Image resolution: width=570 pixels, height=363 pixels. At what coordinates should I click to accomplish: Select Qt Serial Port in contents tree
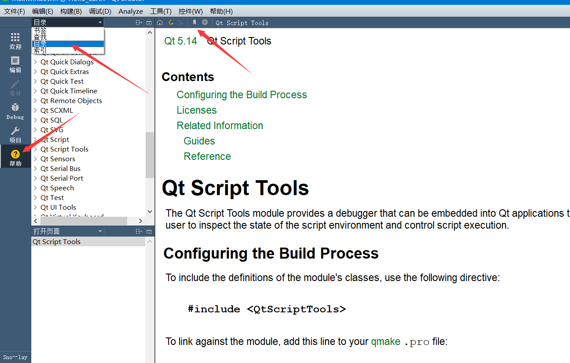coord(62,178)
